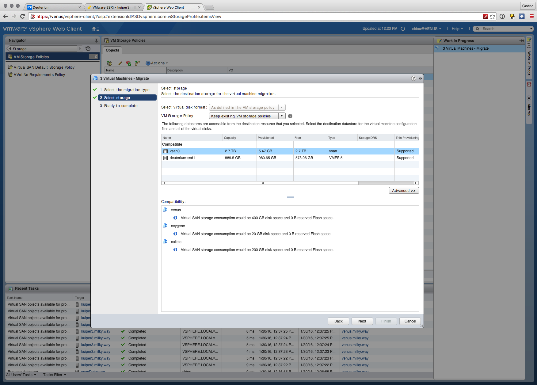This screenshot has width=537, height=385.
Task: Click the Navigator history icon
Action: click(88, 49)
